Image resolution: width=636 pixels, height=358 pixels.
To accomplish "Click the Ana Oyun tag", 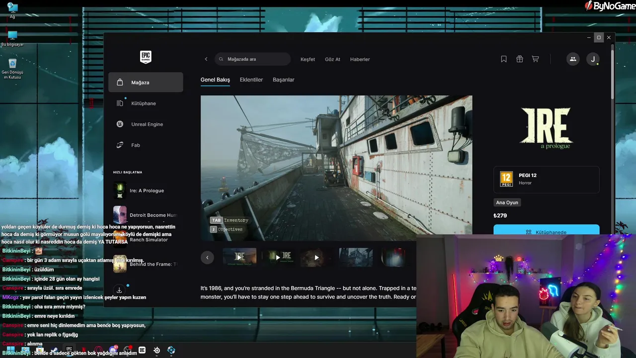I will [507, 202].
